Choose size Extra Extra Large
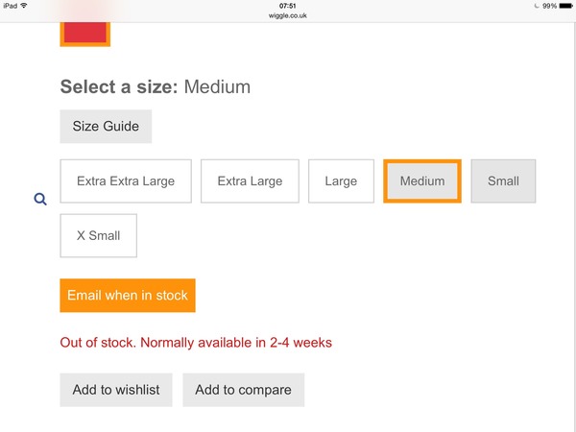This screenshot has height=432, width=576. click(x=126, y=181)
